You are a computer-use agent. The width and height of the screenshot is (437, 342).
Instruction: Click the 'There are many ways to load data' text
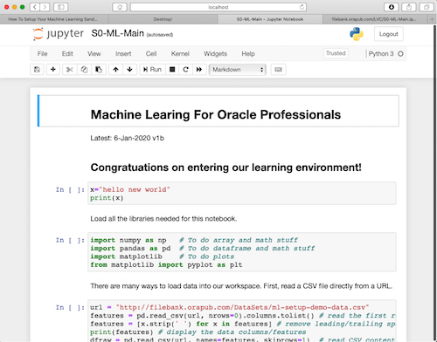(x=241, y=286)
